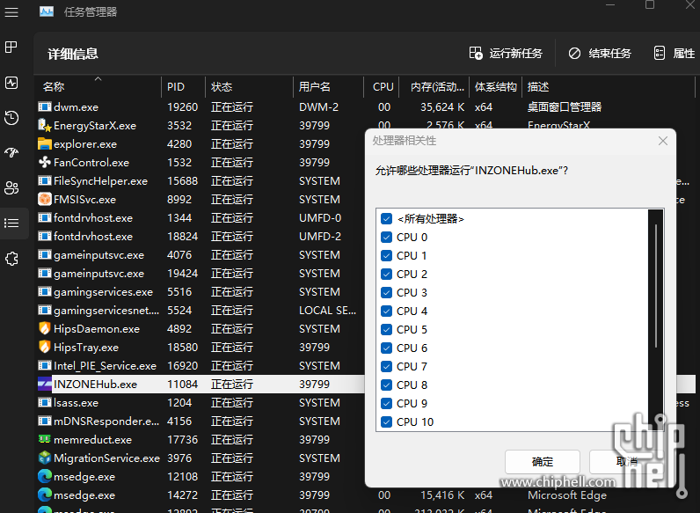Uncheck the CPU 0 checkbox

[x=387, y=238]
